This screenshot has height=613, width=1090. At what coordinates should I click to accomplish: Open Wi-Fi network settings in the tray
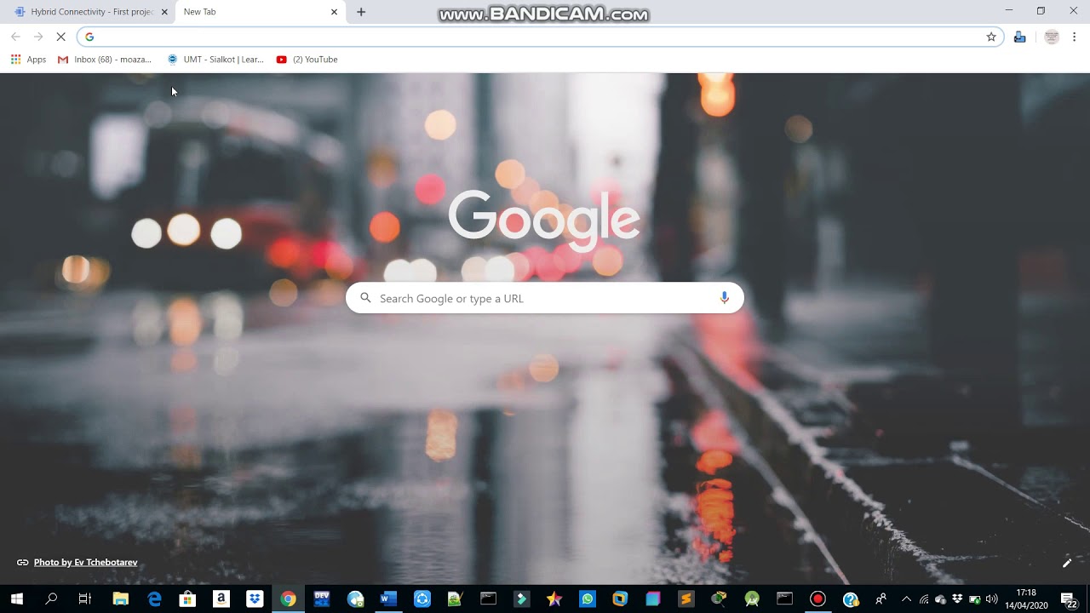click(x=924, y=599)
